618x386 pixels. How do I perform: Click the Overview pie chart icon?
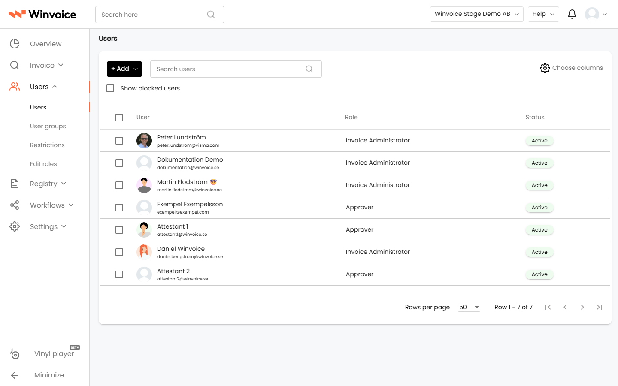(15, 44)
